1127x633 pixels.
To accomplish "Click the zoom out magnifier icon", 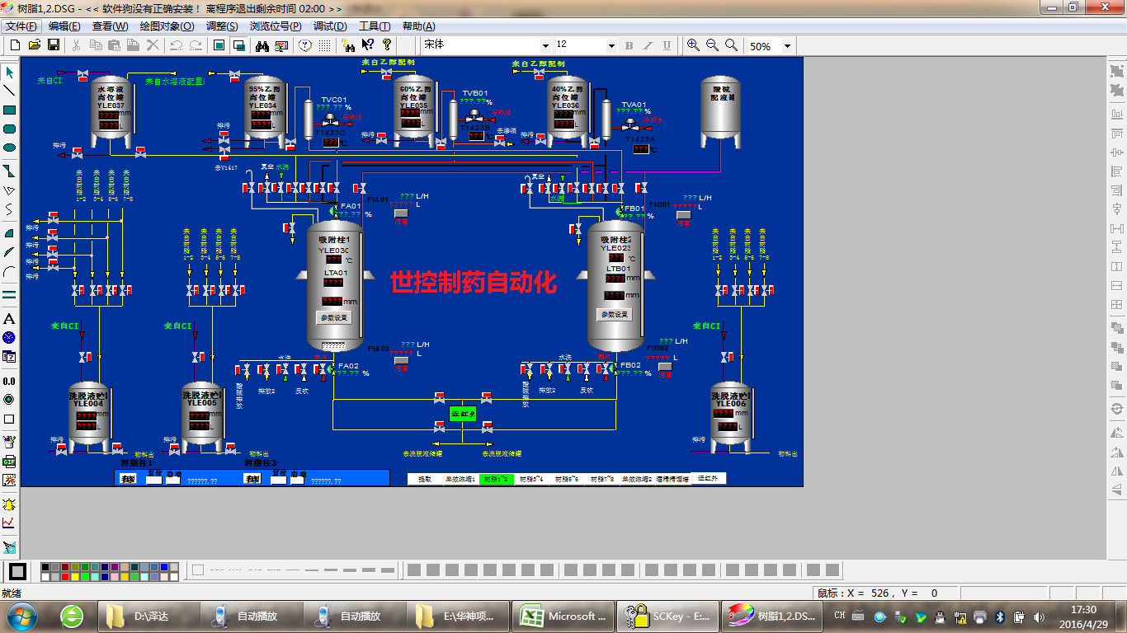I will (712, 45).
